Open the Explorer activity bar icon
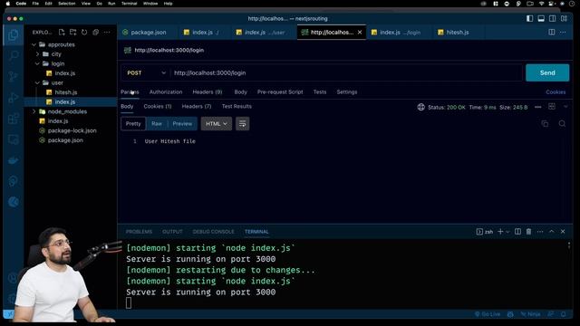This screenshot has height=326, width=580. pos(14,35)
